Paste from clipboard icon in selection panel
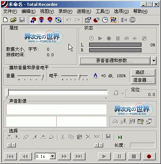This screenshot has height=164, width=161. click(x=80, y=137)
